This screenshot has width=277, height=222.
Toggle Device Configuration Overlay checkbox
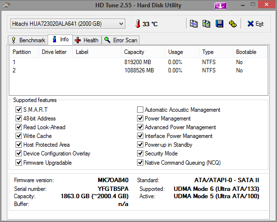pyautogui.click(x=18, y=154)
